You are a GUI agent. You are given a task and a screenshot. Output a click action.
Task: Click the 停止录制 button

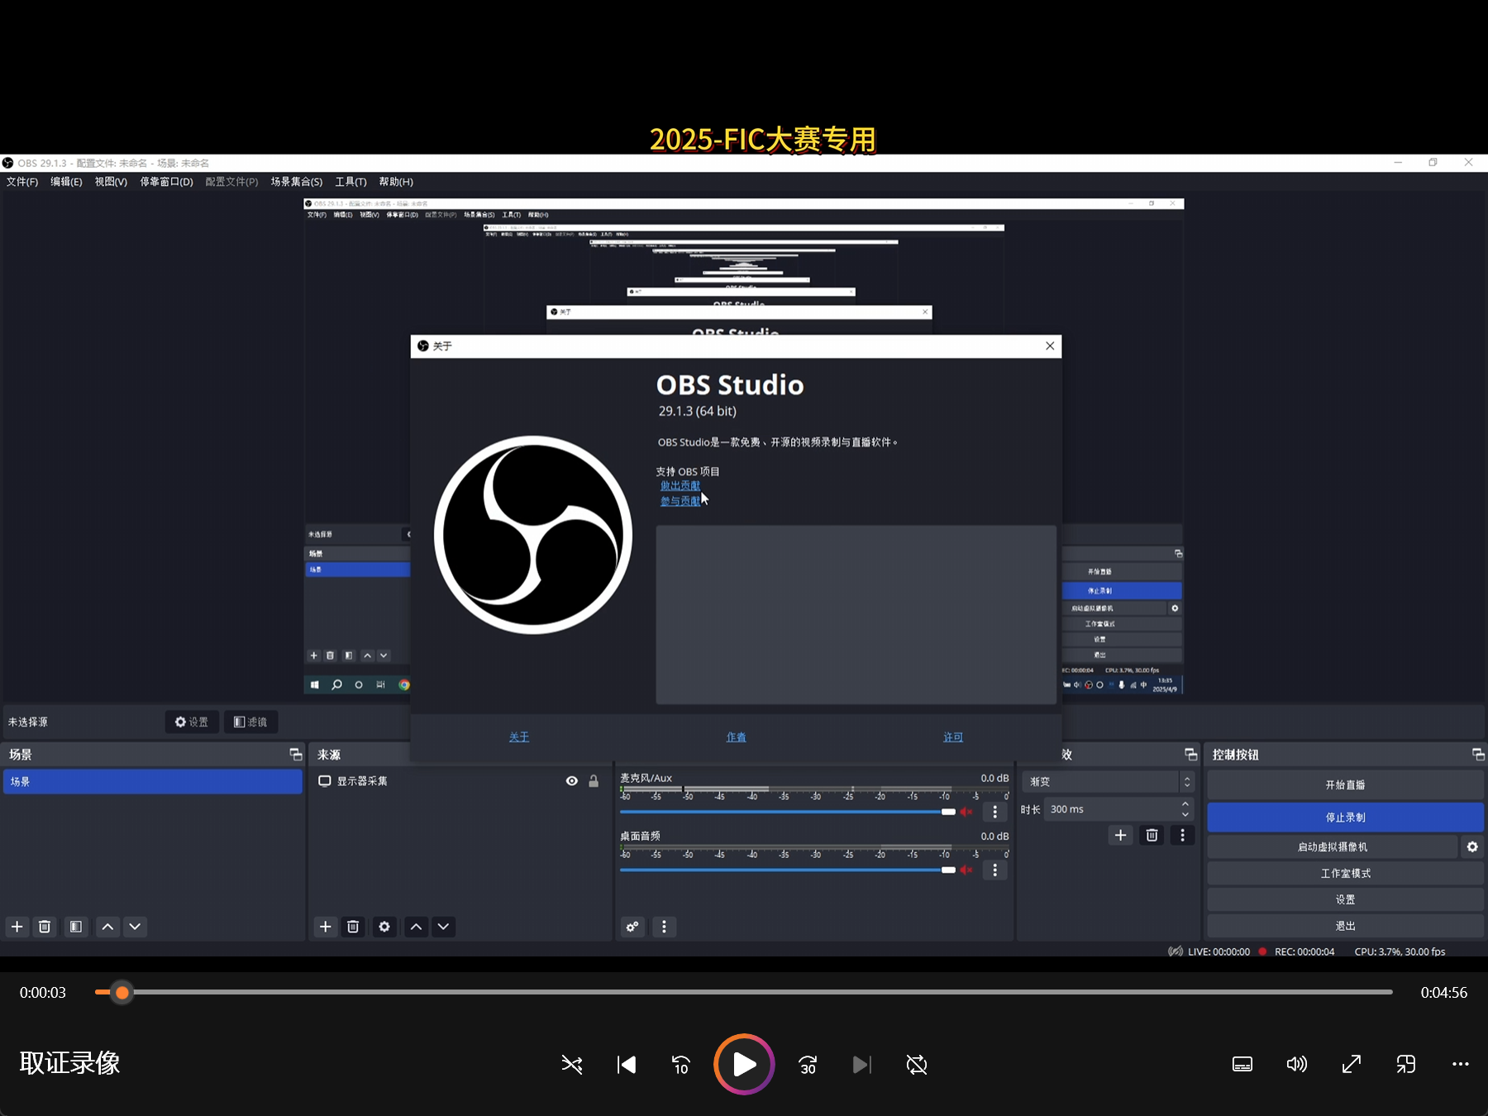pos(1345,818)
